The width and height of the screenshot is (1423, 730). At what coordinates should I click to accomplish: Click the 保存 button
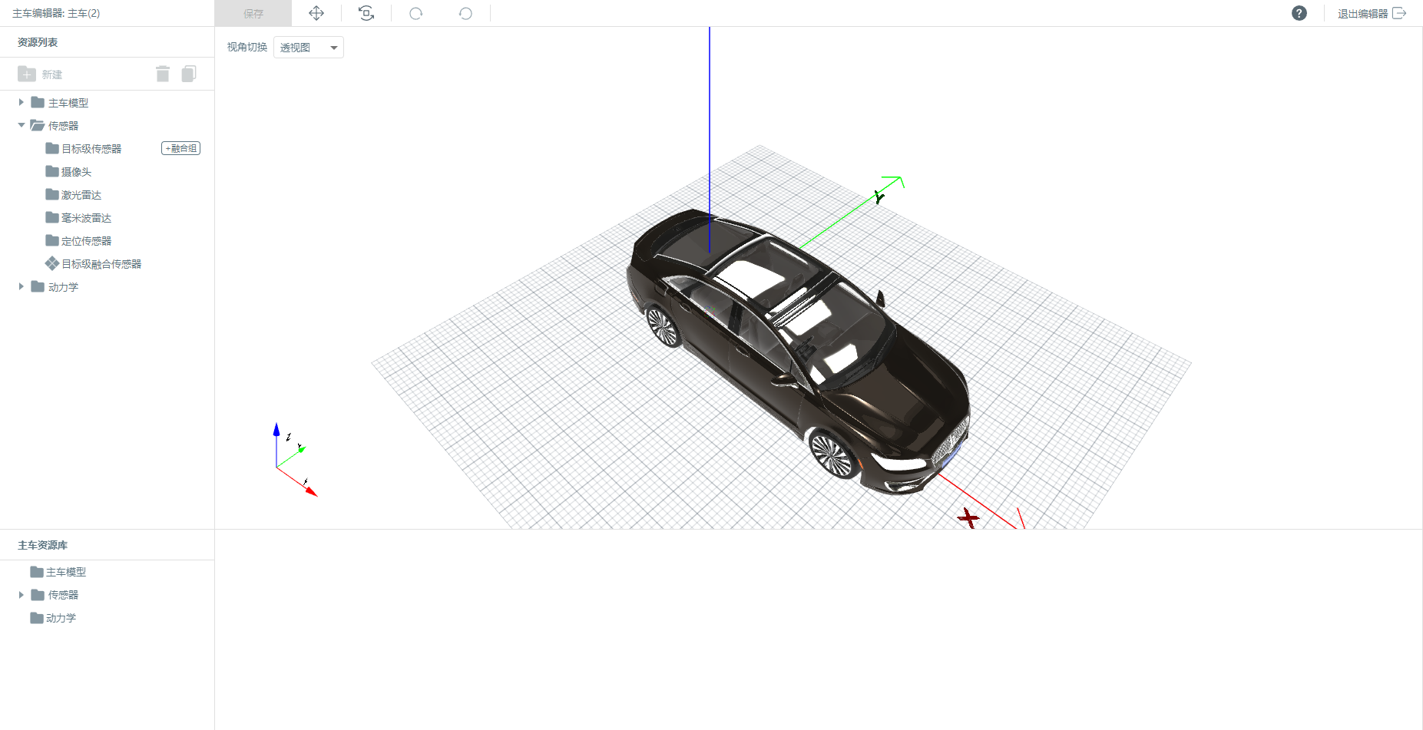(253, 13)
